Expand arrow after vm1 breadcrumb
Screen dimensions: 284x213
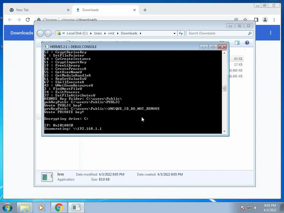pyautogui.click(x=118, y=33)
